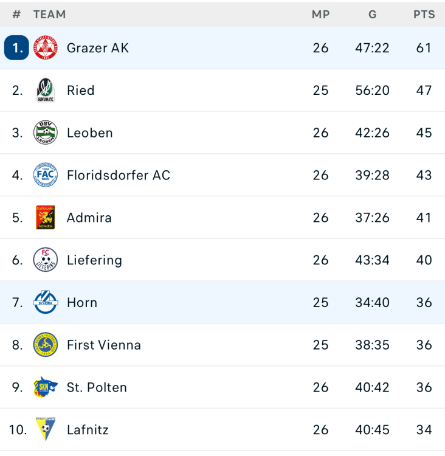Click the Grazer AK club crest

tap(46, 48)
